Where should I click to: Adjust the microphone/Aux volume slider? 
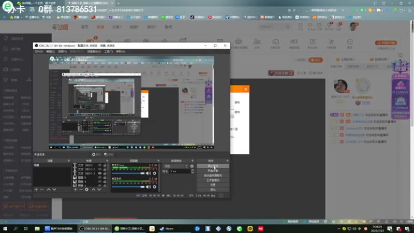[x=128, y=173]
